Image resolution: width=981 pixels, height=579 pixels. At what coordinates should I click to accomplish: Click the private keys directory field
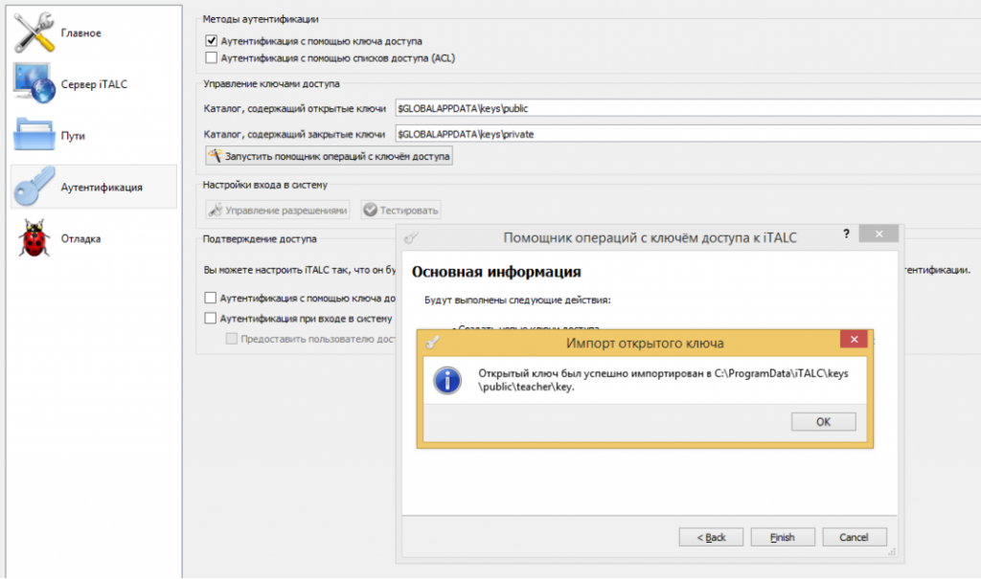point(688,134)
